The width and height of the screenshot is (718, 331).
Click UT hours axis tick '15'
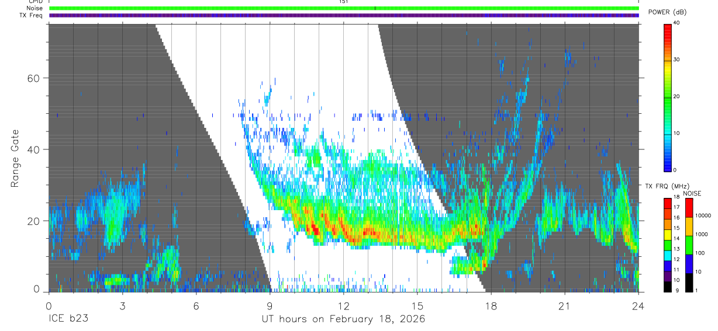(x=417, y=306)
